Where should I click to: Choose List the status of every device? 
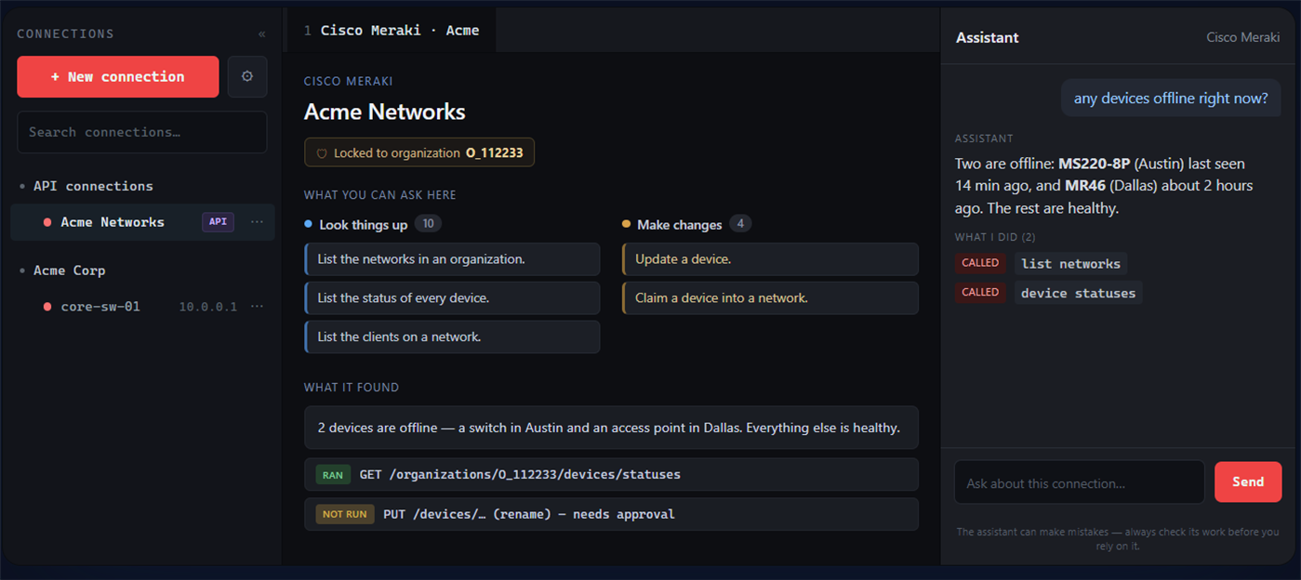point(452,298)
